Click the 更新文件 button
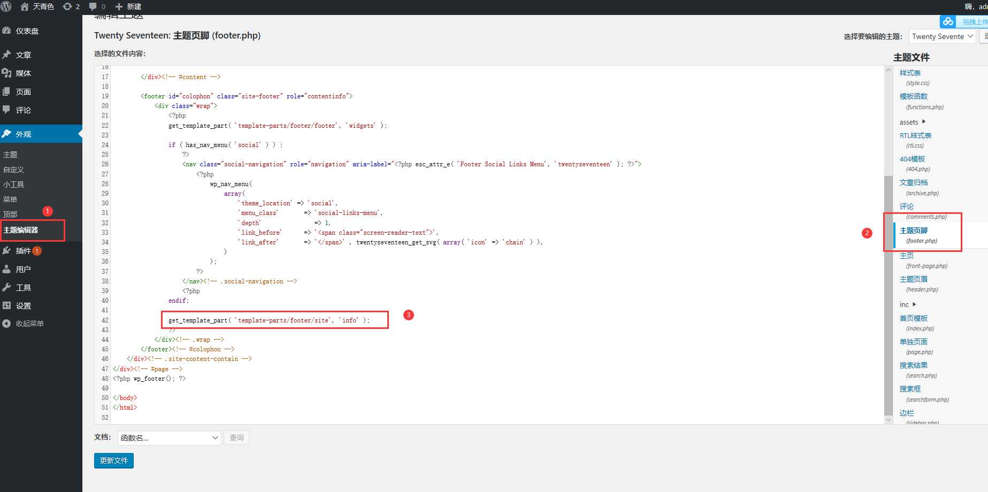Screen dimensions: 988x492 pyautogui.click(x=114, y=460)
